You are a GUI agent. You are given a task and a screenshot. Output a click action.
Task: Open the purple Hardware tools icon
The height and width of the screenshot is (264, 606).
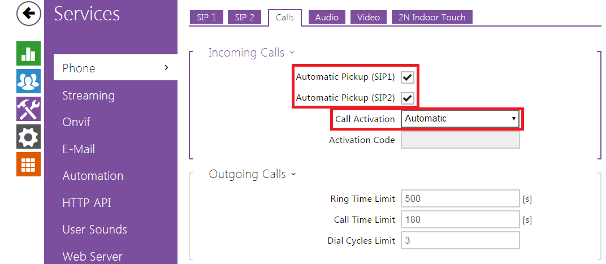28,109
